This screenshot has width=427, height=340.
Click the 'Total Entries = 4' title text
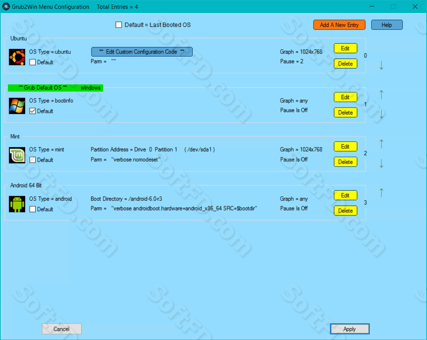(x=117, y=7)
